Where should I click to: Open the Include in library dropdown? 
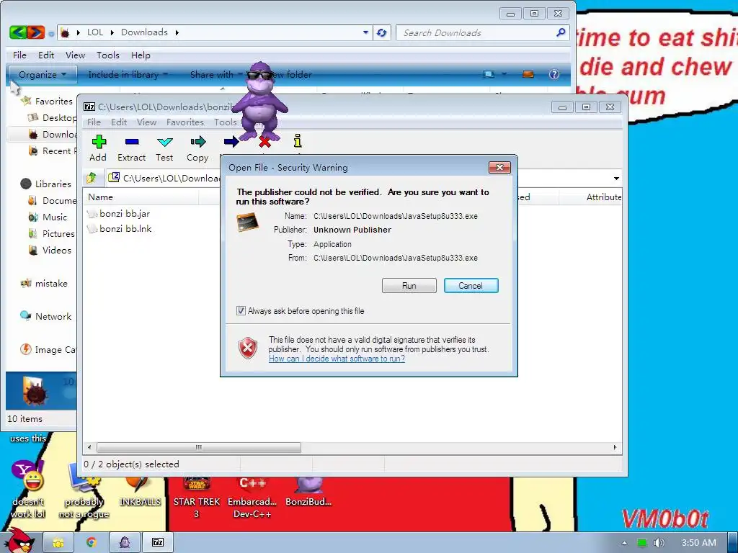[x=128, y=74]
